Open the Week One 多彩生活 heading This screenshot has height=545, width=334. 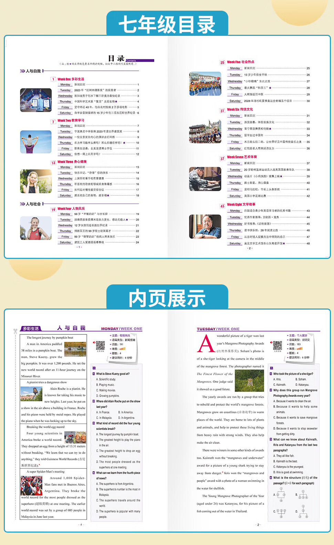click(71, 79)
